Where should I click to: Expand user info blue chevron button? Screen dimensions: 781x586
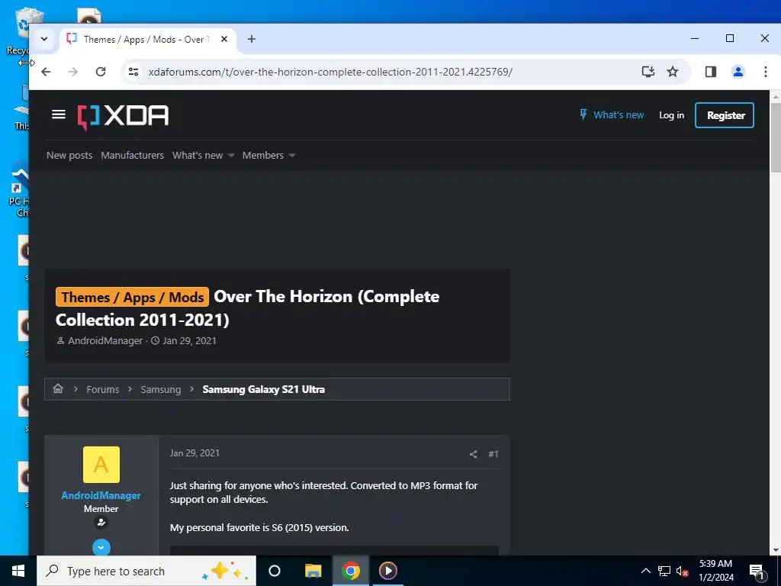point(101,547)
